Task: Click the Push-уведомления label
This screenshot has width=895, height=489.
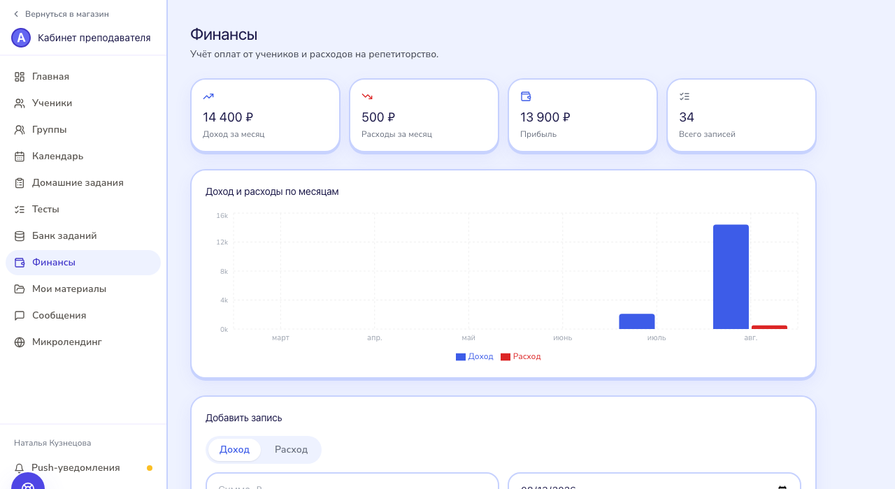Action: click(76, 468)
